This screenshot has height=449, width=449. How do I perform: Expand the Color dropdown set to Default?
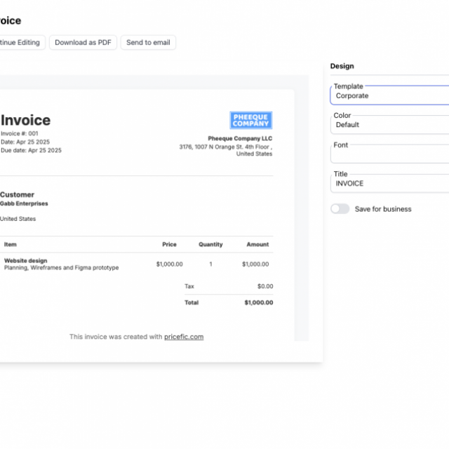pyautogui.click(x=390, y=124)
